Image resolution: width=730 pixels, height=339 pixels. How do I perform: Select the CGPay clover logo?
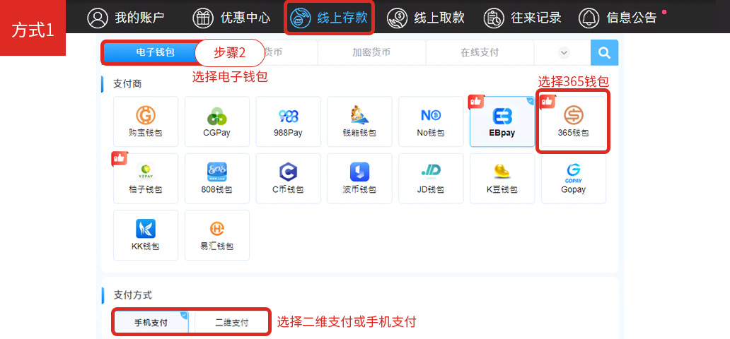coord(217,117)
